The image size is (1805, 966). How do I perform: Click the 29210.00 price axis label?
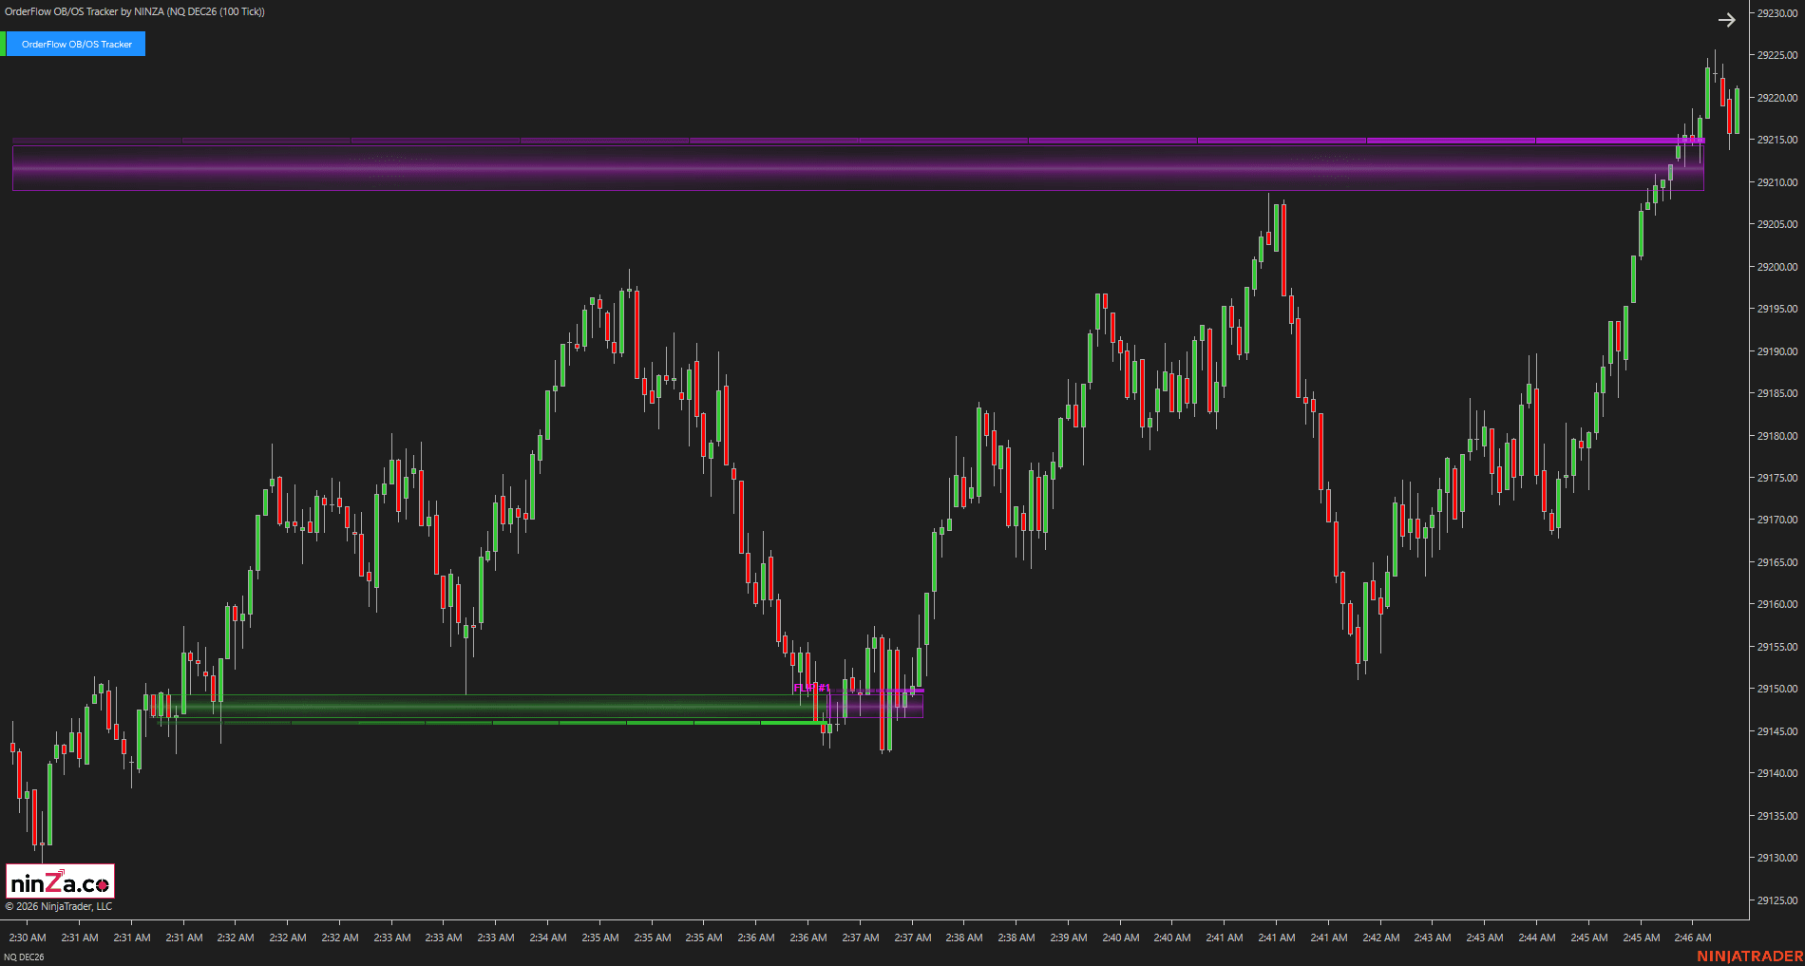tap(1776, 182)
